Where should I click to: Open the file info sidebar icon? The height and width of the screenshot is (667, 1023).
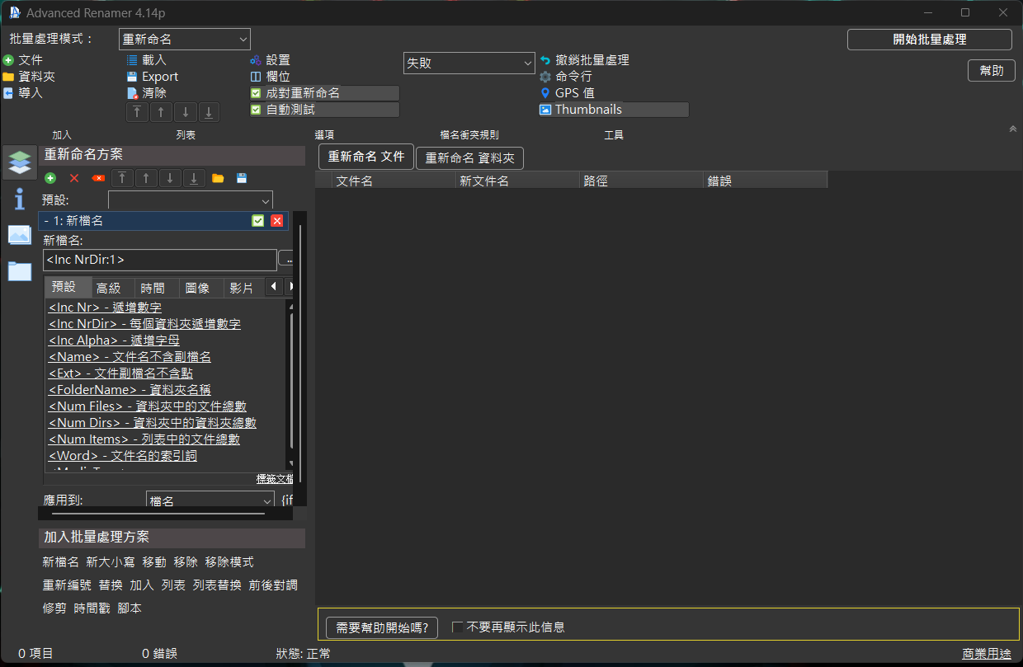click(x=20, y=199)
